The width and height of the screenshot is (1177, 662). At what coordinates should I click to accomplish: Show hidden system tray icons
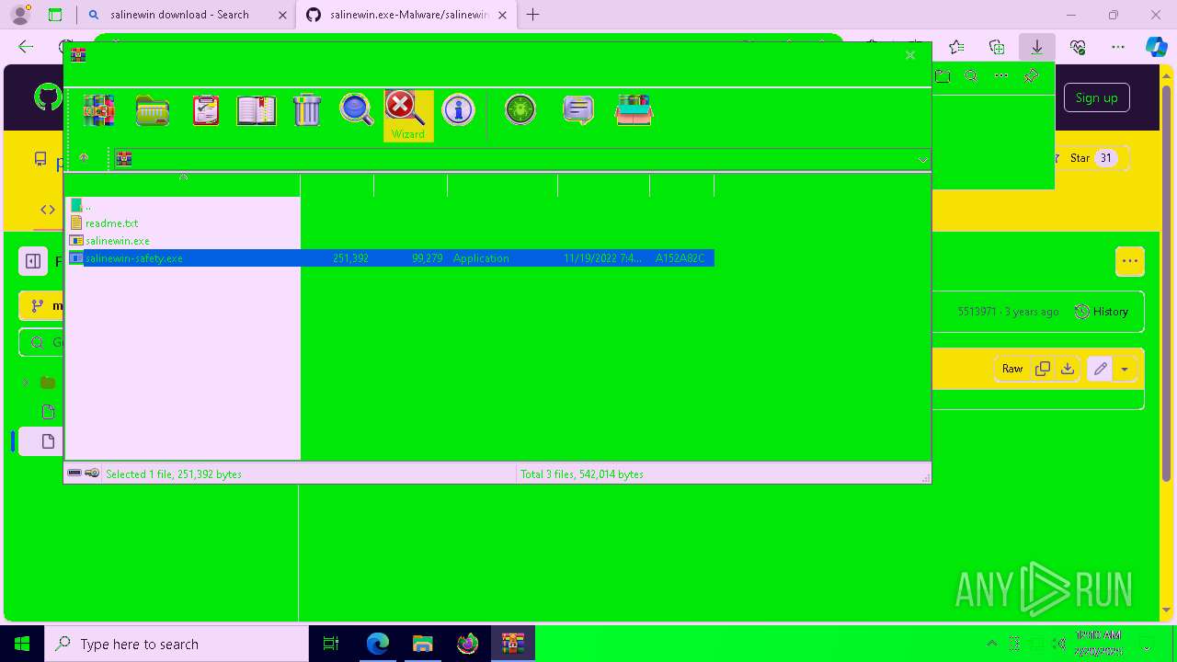[991, 644]
